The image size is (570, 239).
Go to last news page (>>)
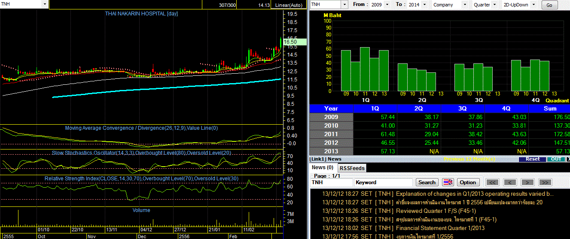pos(545,182)
